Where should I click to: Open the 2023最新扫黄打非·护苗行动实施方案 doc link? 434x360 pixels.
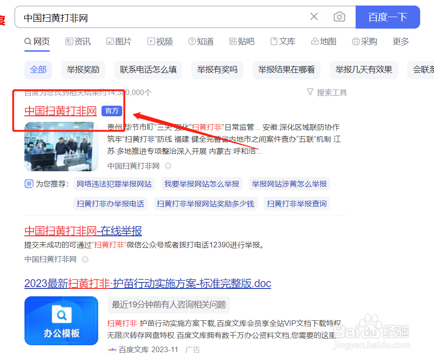(148, 283)
